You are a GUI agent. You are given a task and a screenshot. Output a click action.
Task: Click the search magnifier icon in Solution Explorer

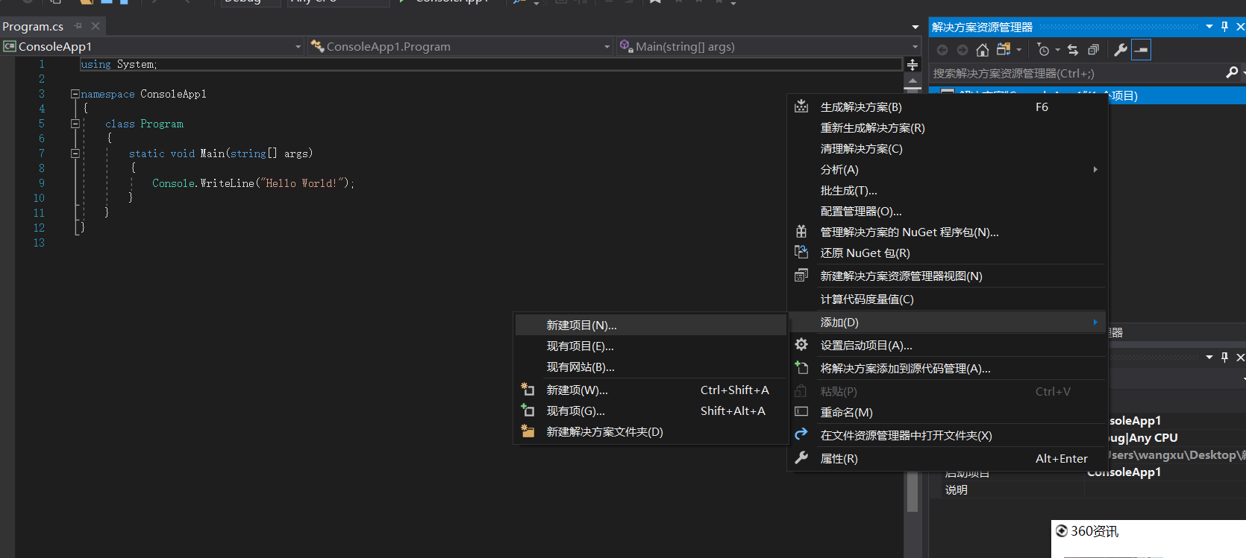[x=1232, y=73]
